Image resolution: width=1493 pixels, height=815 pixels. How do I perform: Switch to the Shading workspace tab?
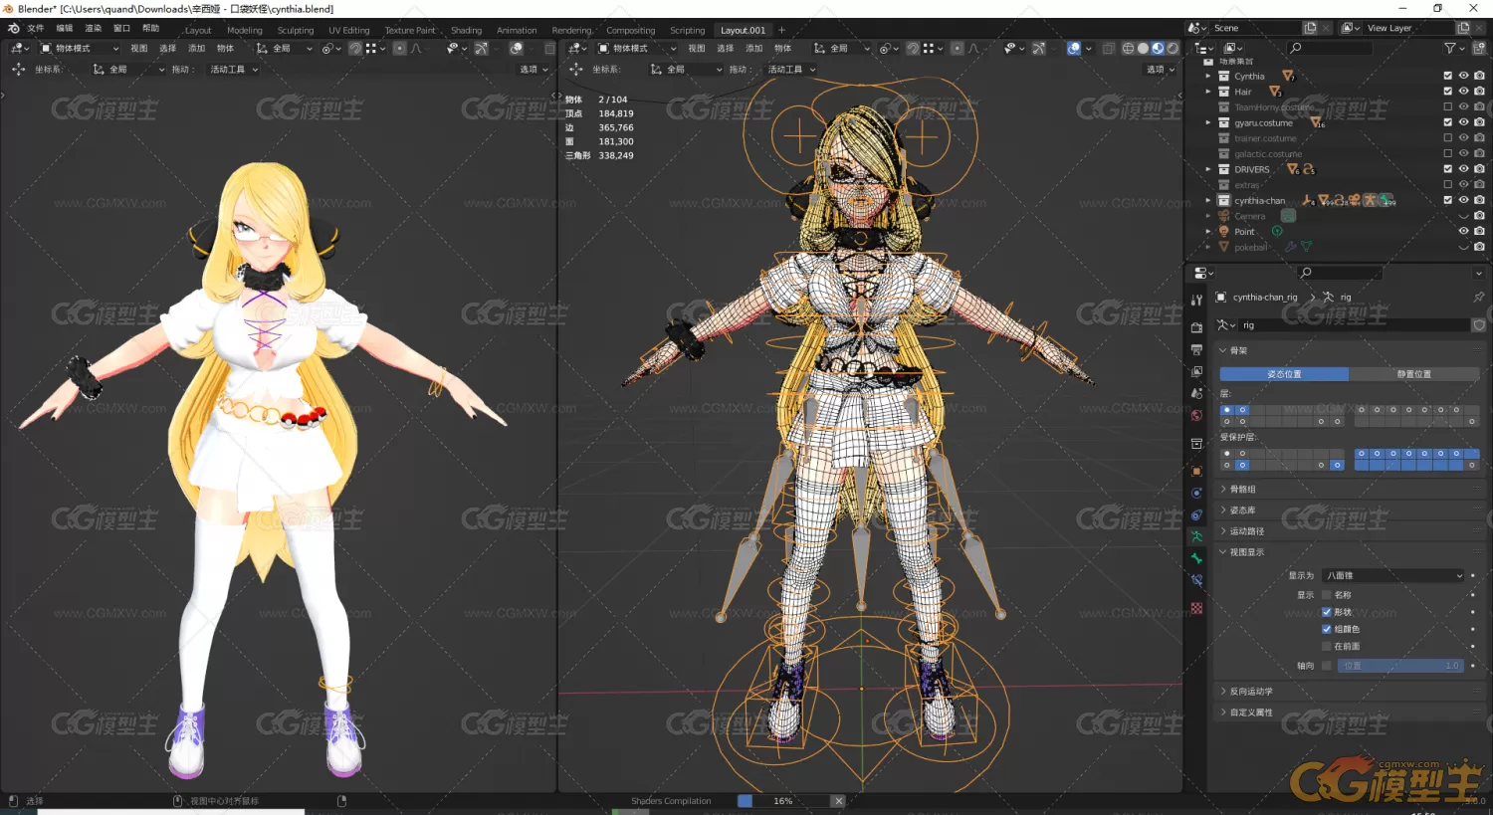click(466, 30)
